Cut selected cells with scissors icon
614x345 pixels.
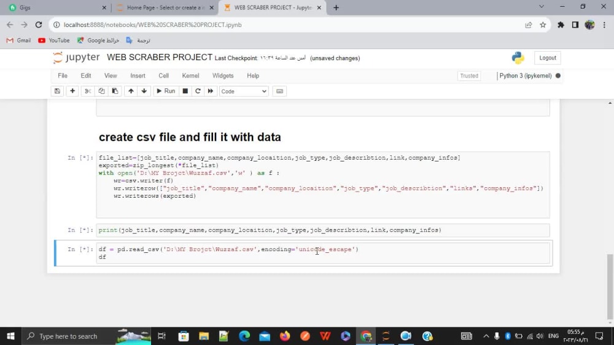88,91
